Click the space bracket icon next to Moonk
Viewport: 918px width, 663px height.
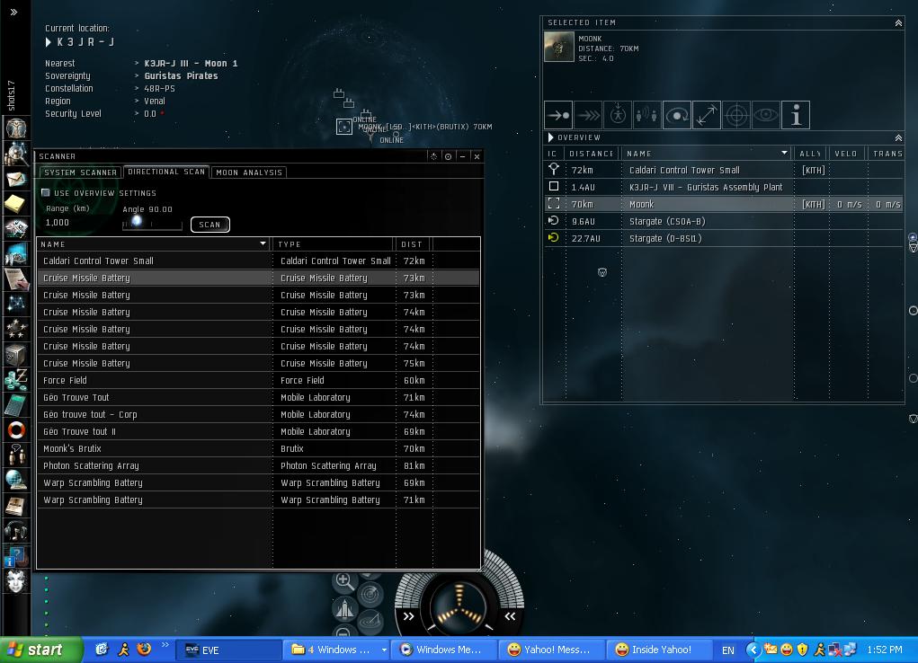344,127
